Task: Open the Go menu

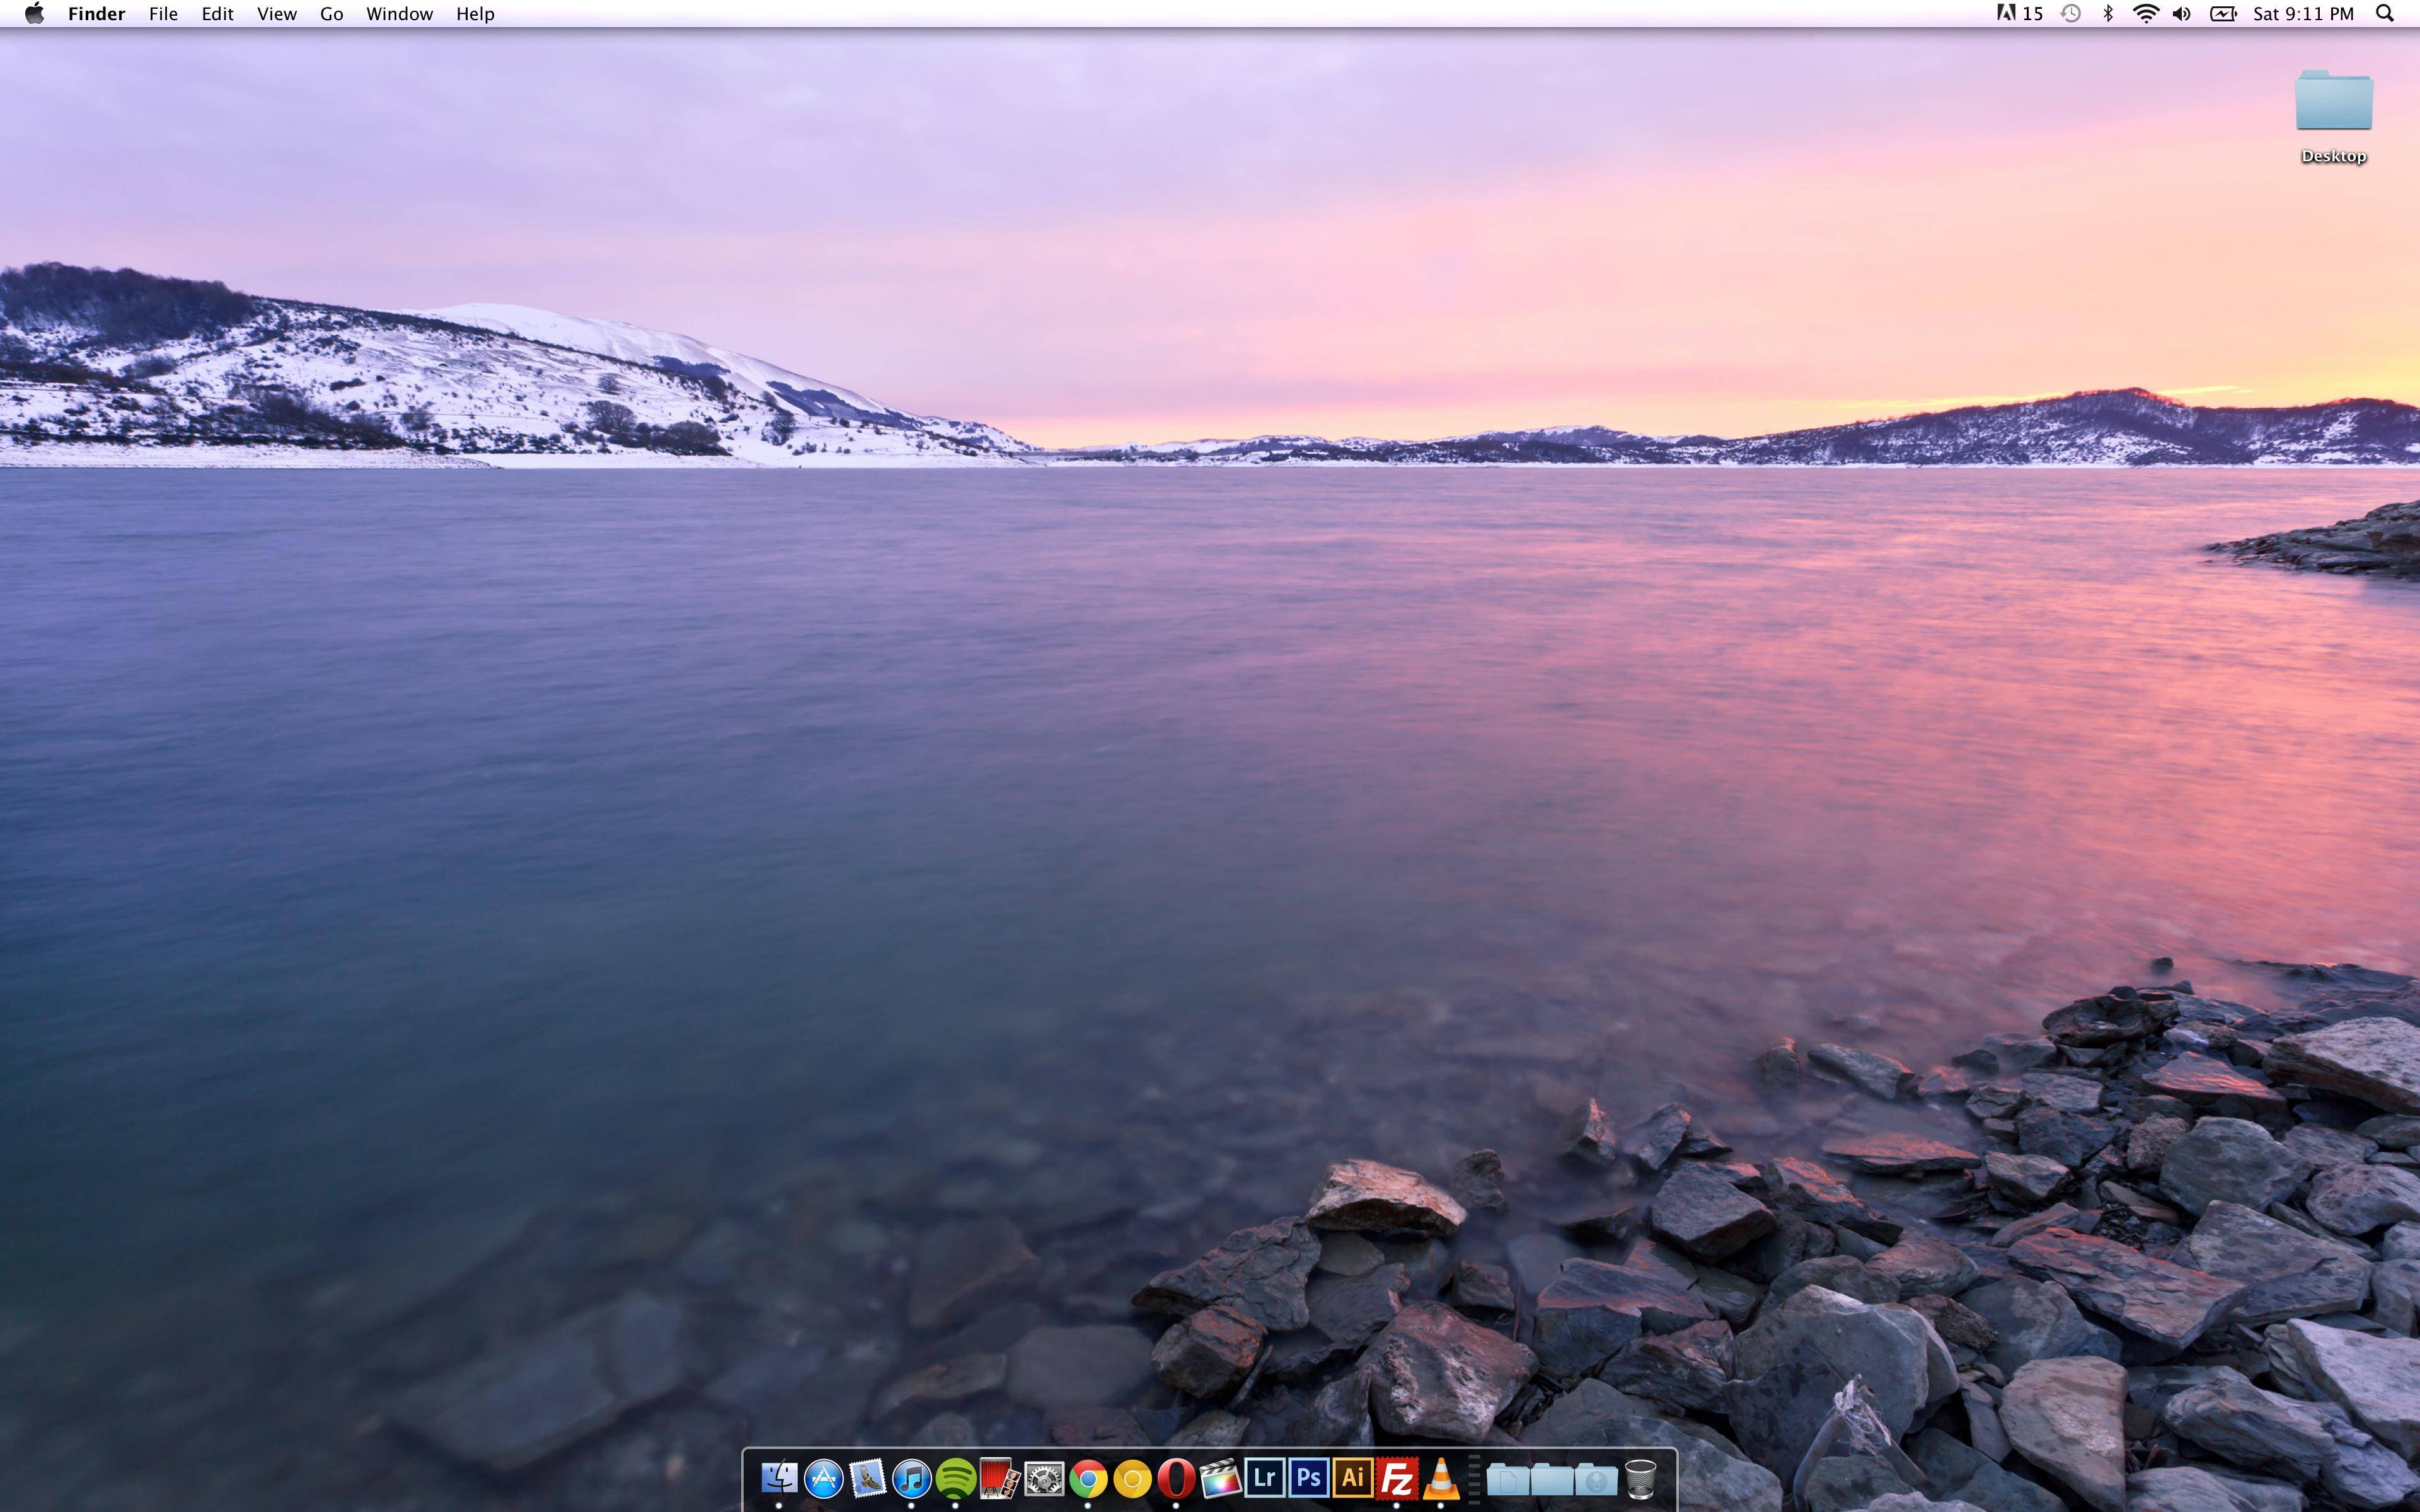Action: (x=331, y=14)
